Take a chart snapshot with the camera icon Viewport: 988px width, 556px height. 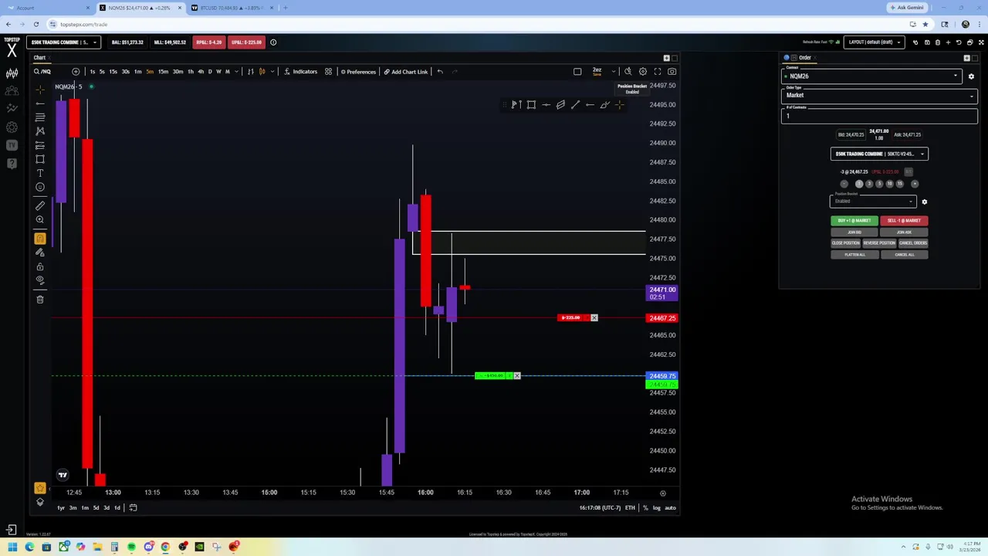(672, 72)
